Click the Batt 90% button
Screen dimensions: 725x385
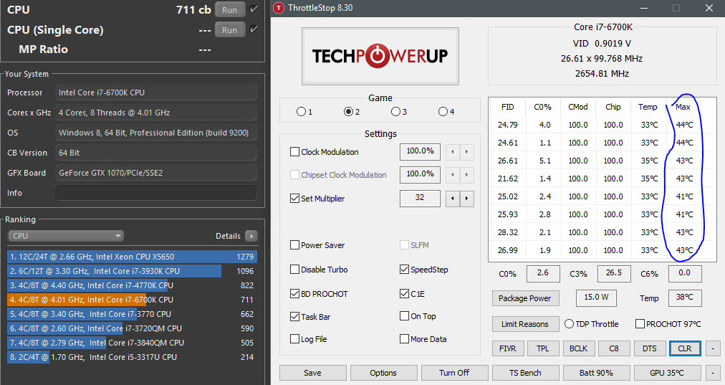tap(596, 373)
